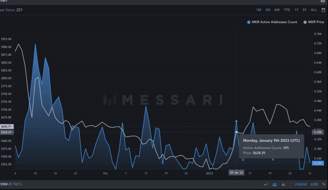Select the ALL time range
This screenshot has width=328, height=190.
pyautogui.click(x=314, y=10)
